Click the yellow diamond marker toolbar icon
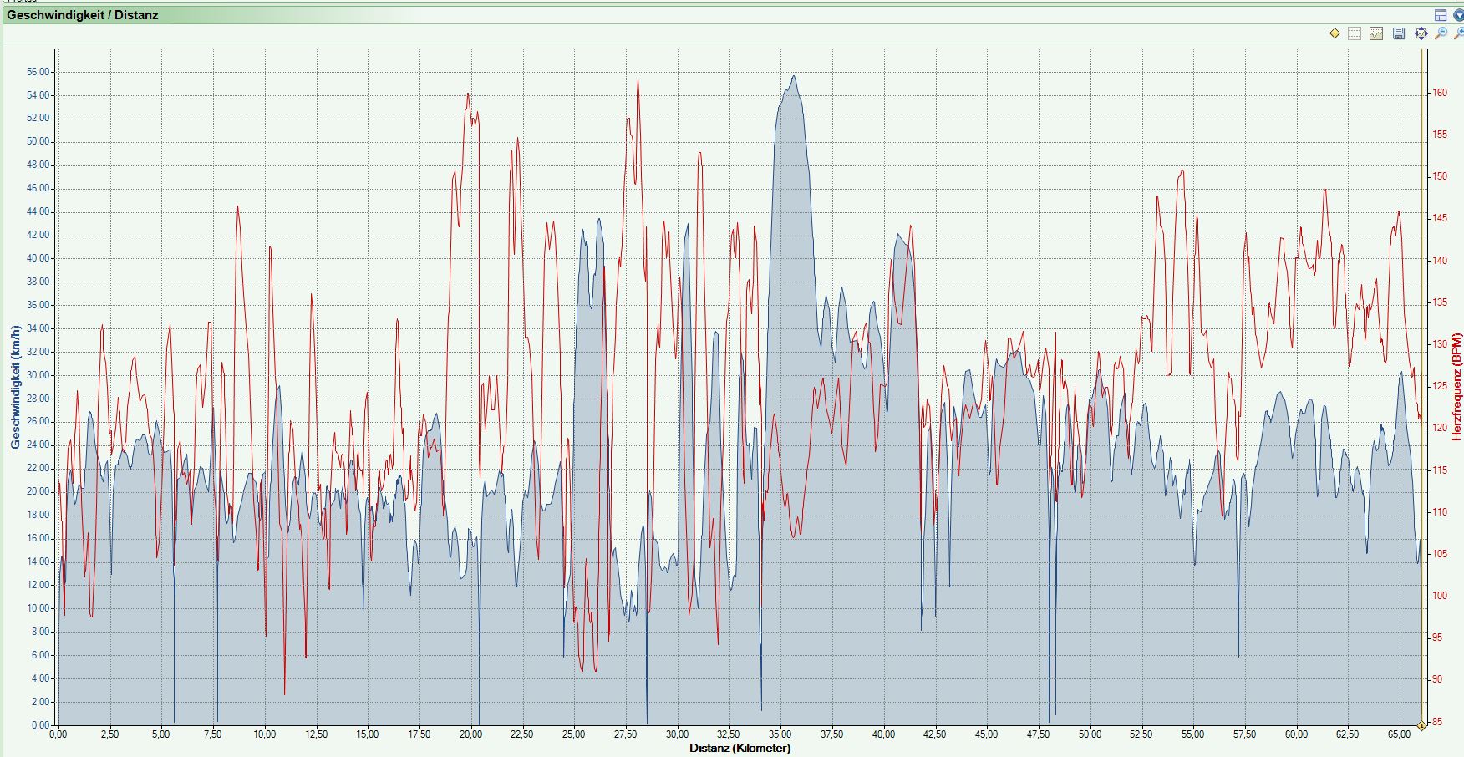The image size is (1464, 757). click(x=1334, y=33)
